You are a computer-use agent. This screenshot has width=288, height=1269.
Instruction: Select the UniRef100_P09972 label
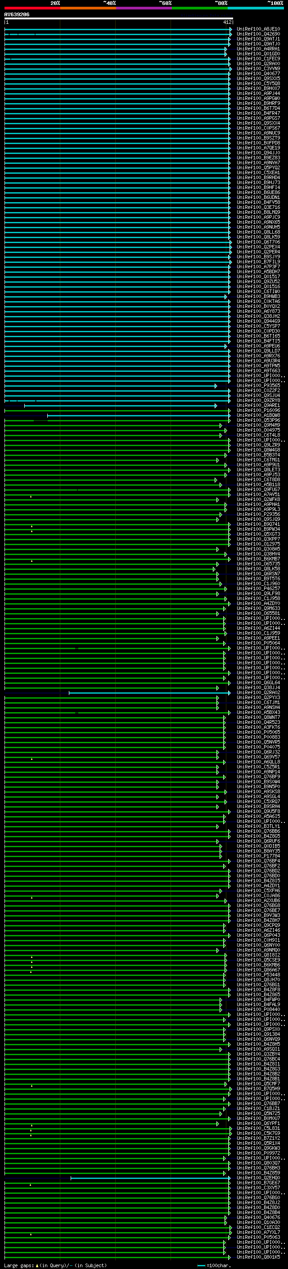click(x=258, y=1153)
